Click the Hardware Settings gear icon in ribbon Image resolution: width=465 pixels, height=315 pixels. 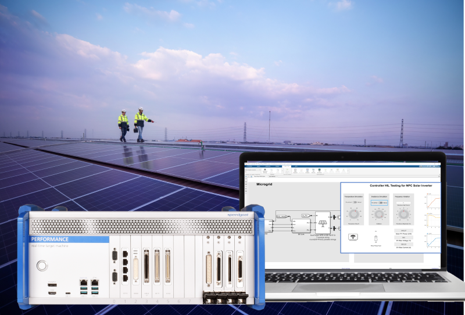(x=265, y=169)
